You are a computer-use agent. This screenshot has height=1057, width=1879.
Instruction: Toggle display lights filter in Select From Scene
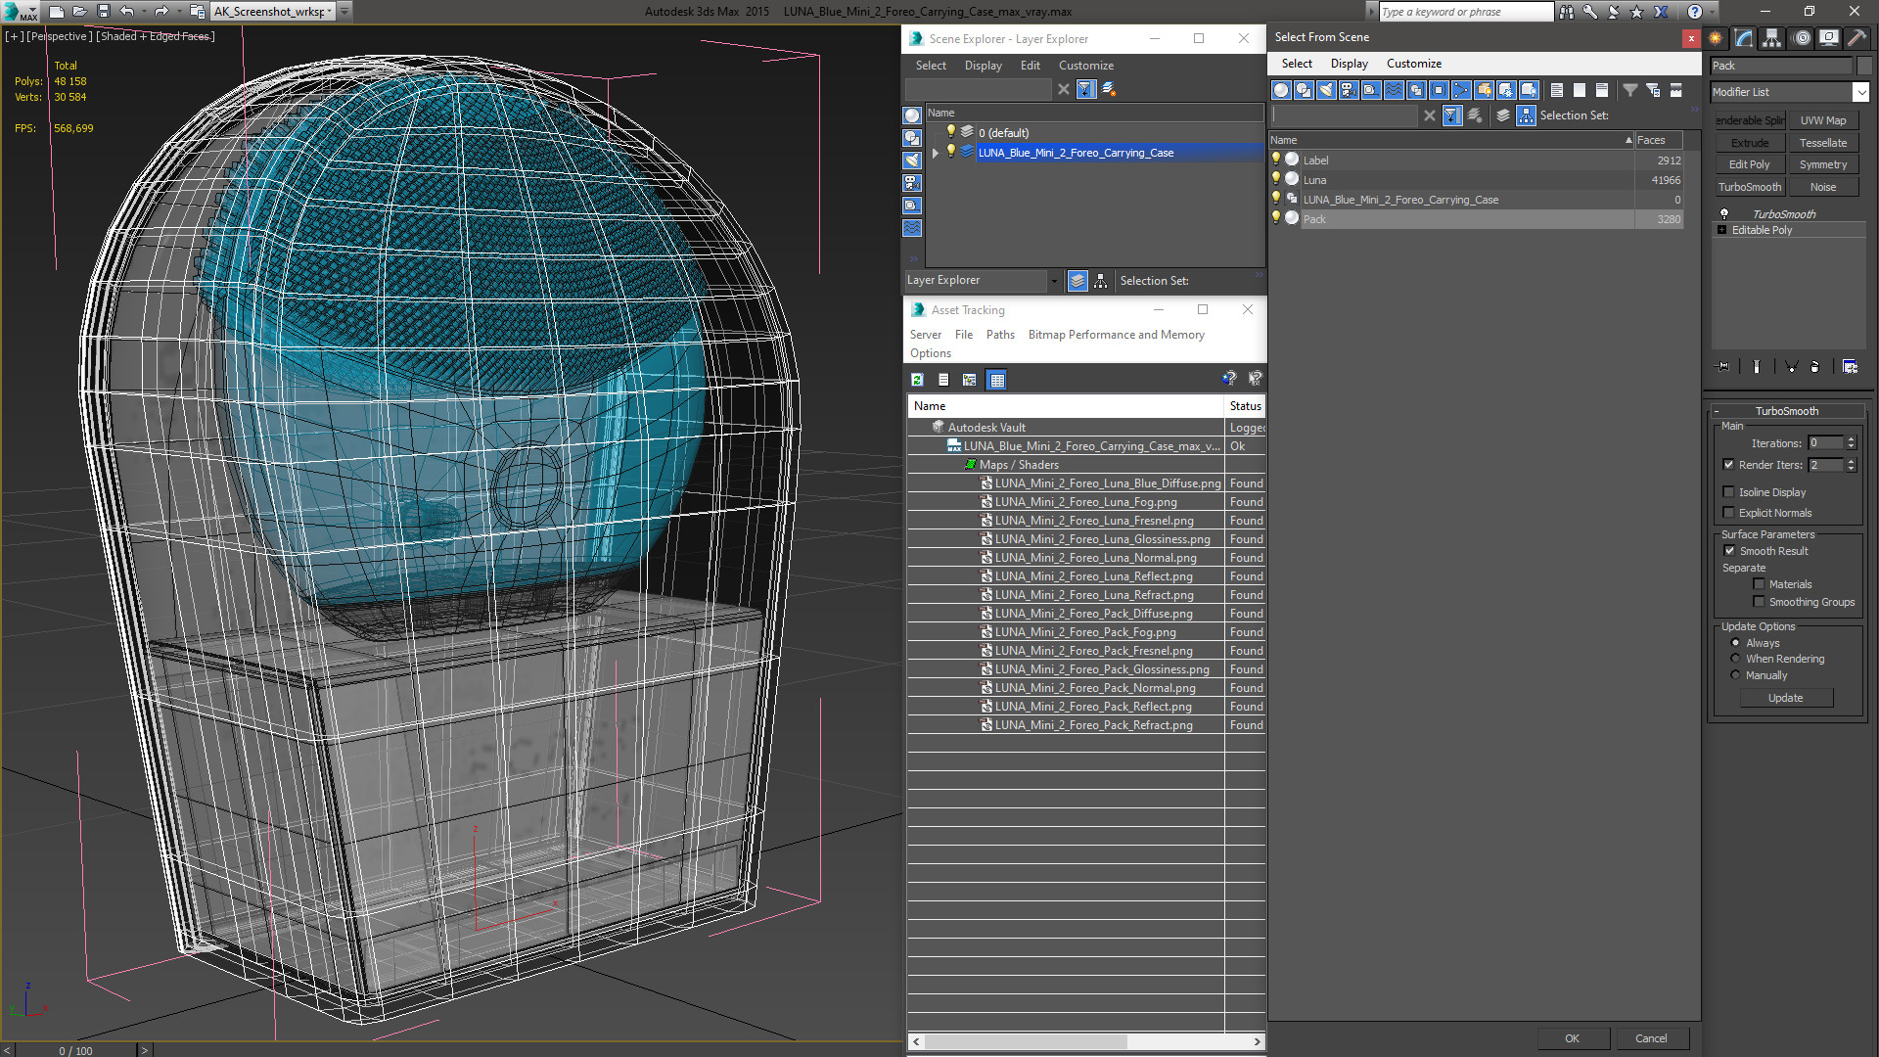click(x=1326, y=90)
